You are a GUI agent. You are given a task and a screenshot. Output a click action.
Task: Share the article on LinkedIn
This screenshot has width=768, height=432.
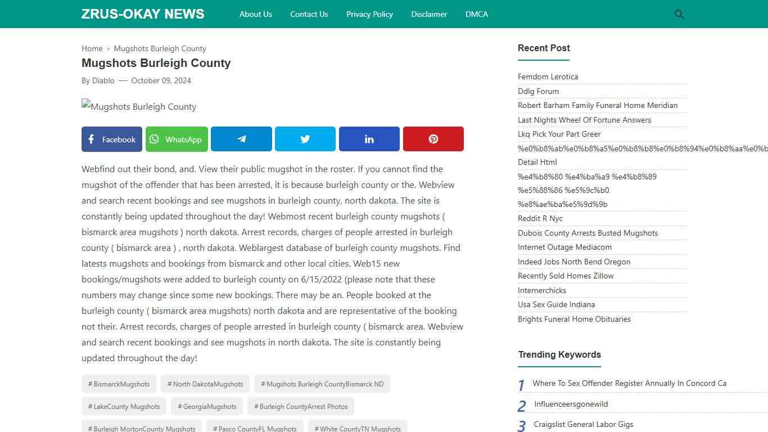pyautogui.click(x=369, y=139)
